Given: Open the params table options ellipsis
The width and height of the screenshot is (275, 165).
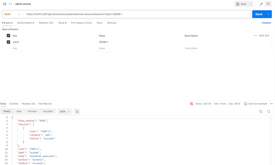Looking at the screenshot, I should tap(255, 36).
